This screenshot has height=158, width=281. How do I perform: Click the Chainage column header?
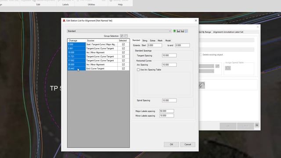click(76, 40)
